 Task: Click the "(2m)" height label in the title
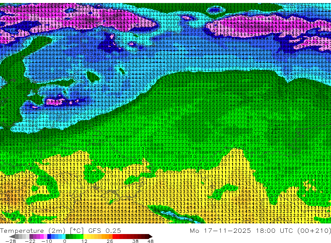[57, 231]
